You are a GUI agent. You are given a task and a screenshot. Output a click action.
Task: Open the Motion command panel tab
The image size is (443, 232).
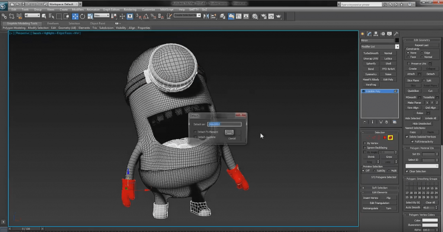click(383, 34)
